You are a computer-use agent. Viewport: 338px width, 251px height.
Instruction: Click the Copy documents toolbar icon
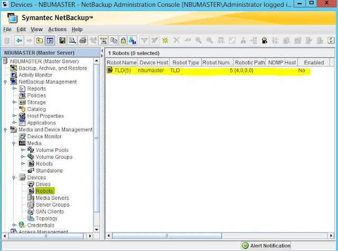click(x=114, y=41)
